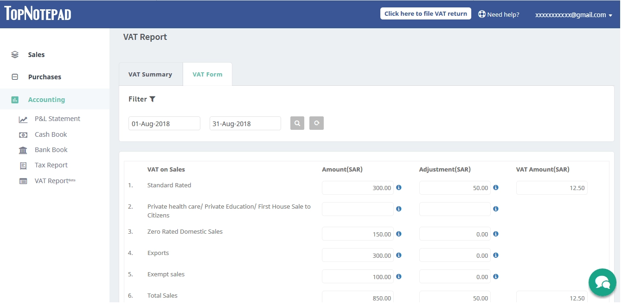The width and height of the screenshot is (622, 306).
Task: Open Bank Book via the bank icon
Action: [x=23, y=149]
